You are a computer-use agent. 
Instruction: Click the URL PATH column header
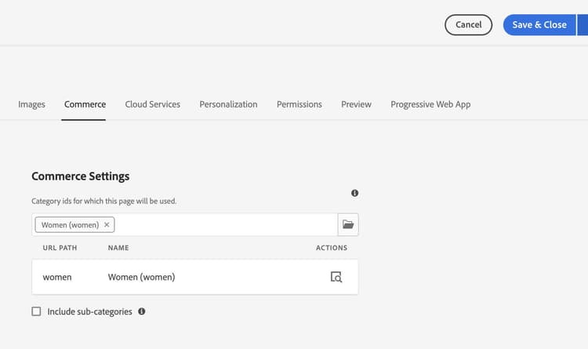click(59, 248)
